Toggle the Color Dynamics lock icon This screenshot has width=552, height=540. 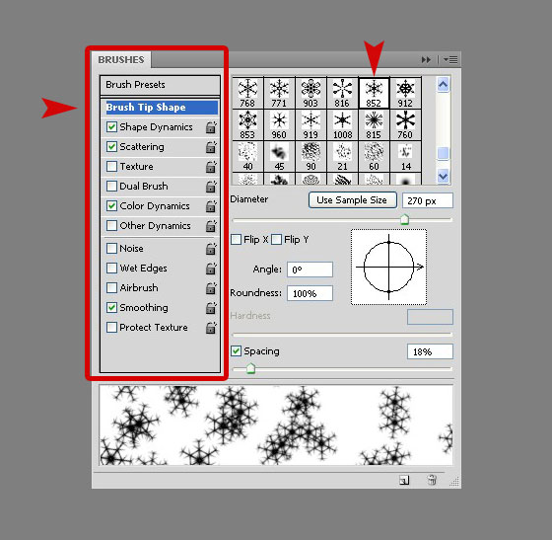point(211,206)
